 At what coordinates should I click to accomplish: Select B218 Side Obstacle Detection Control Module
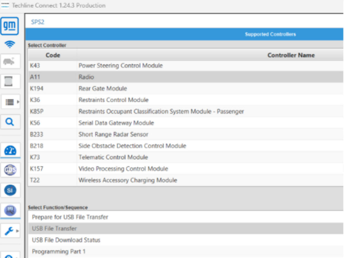click(186, 146)
